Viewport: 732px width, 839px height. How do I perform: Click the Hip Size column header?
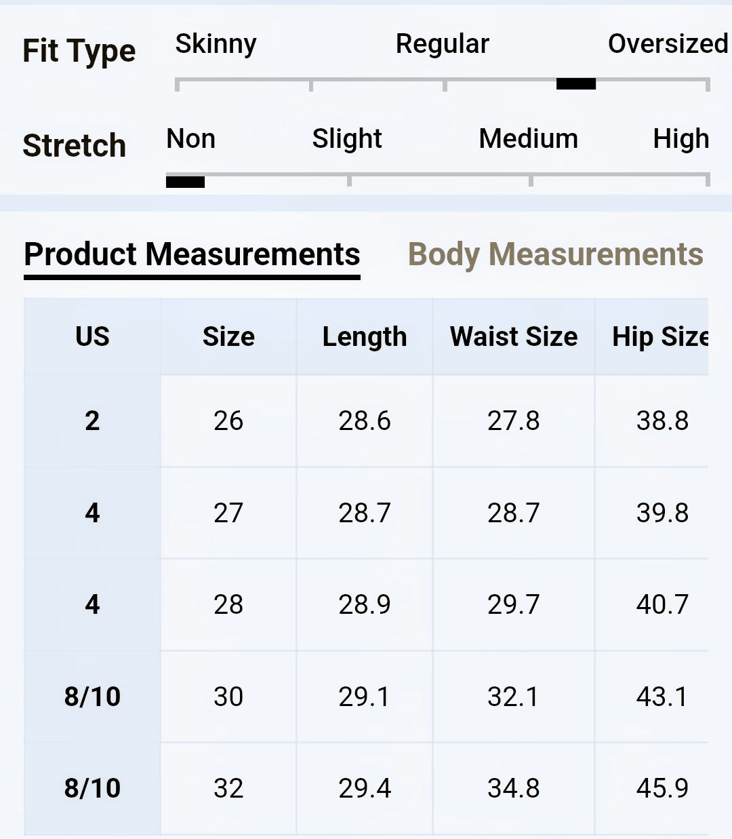(659, 337)
